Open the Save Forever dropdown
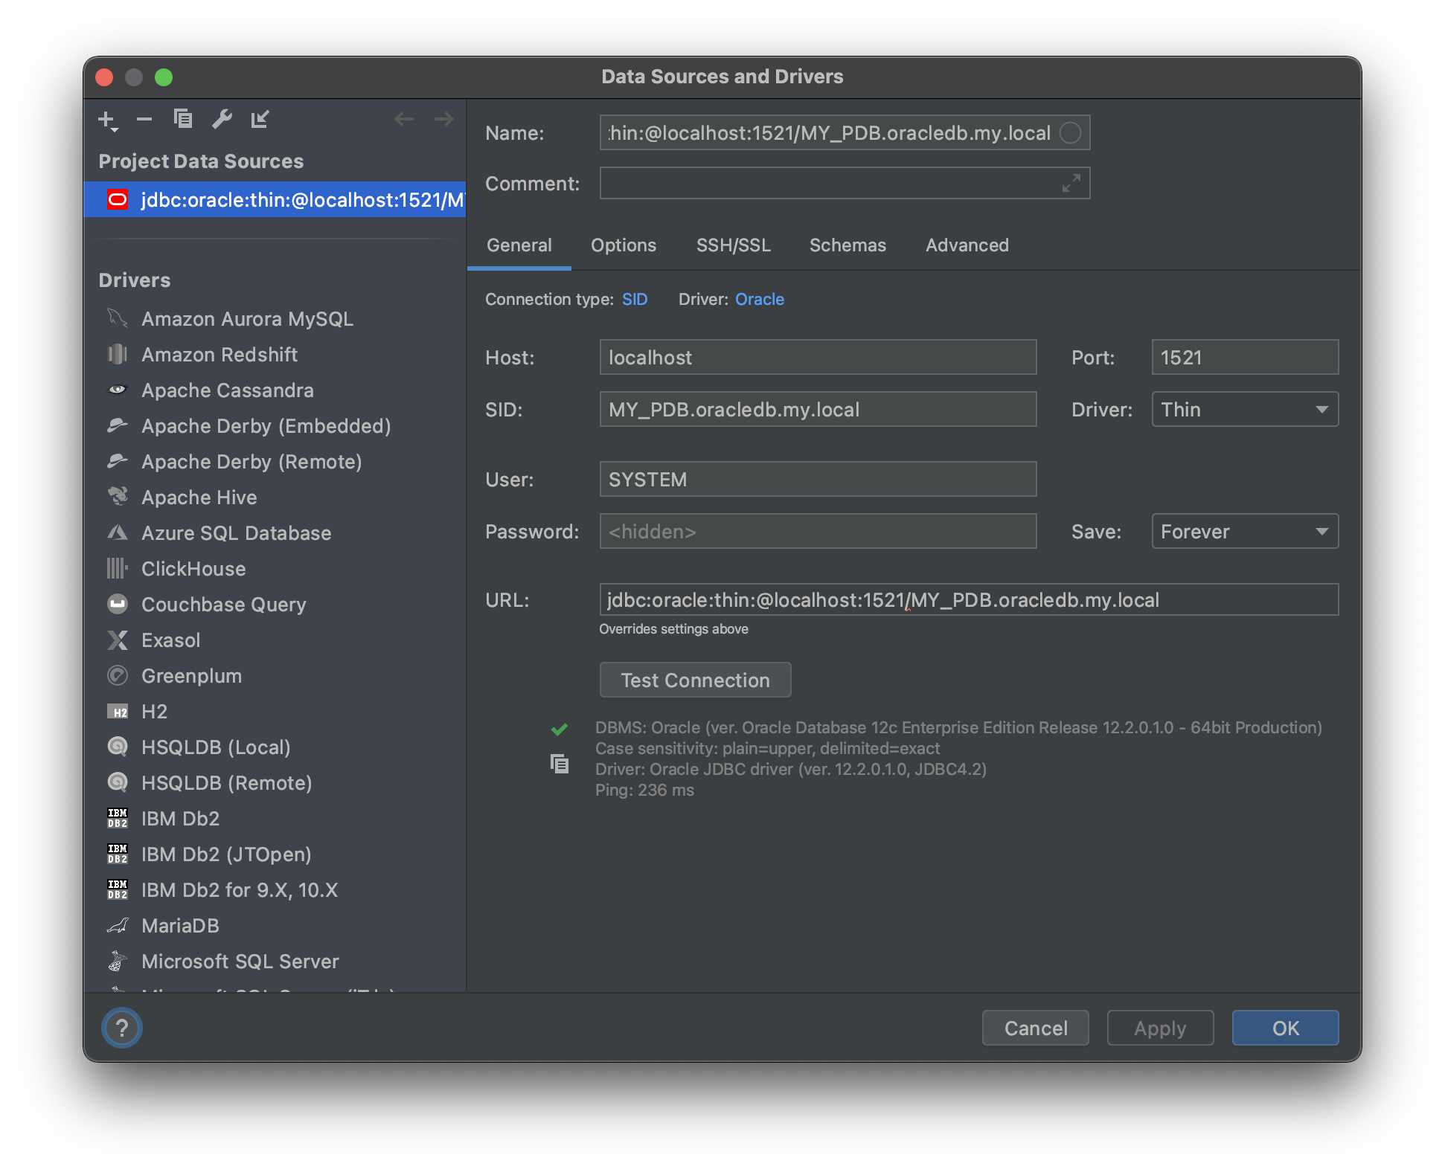 (1245, 532)
